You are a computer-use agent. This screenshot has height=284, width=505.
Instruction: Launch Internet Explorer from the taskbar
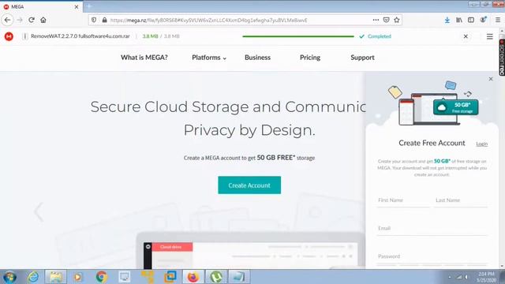pos(33,277)
